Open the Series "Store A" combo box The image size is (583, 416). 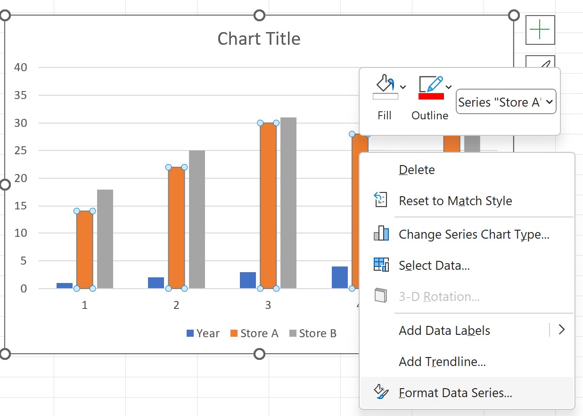coord(506,102)
